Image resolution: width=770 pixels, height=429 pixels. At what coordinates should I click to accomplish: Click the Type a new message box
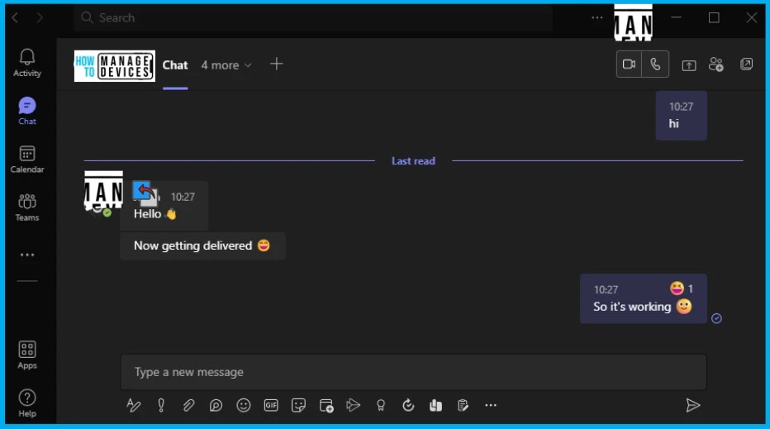pos(413,372)
